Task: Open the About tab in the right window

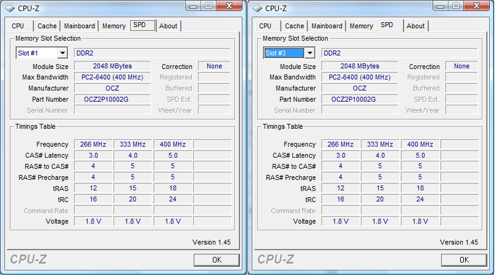Action: 416,26
